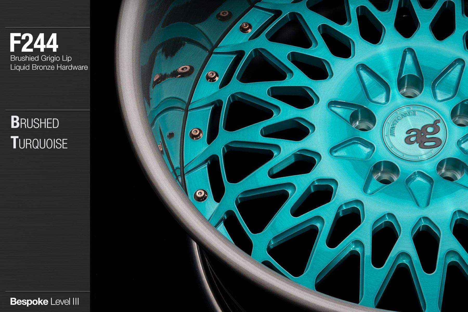
Task: Select the Brushied Grigio Lip text line
Action: pos(41,58)
